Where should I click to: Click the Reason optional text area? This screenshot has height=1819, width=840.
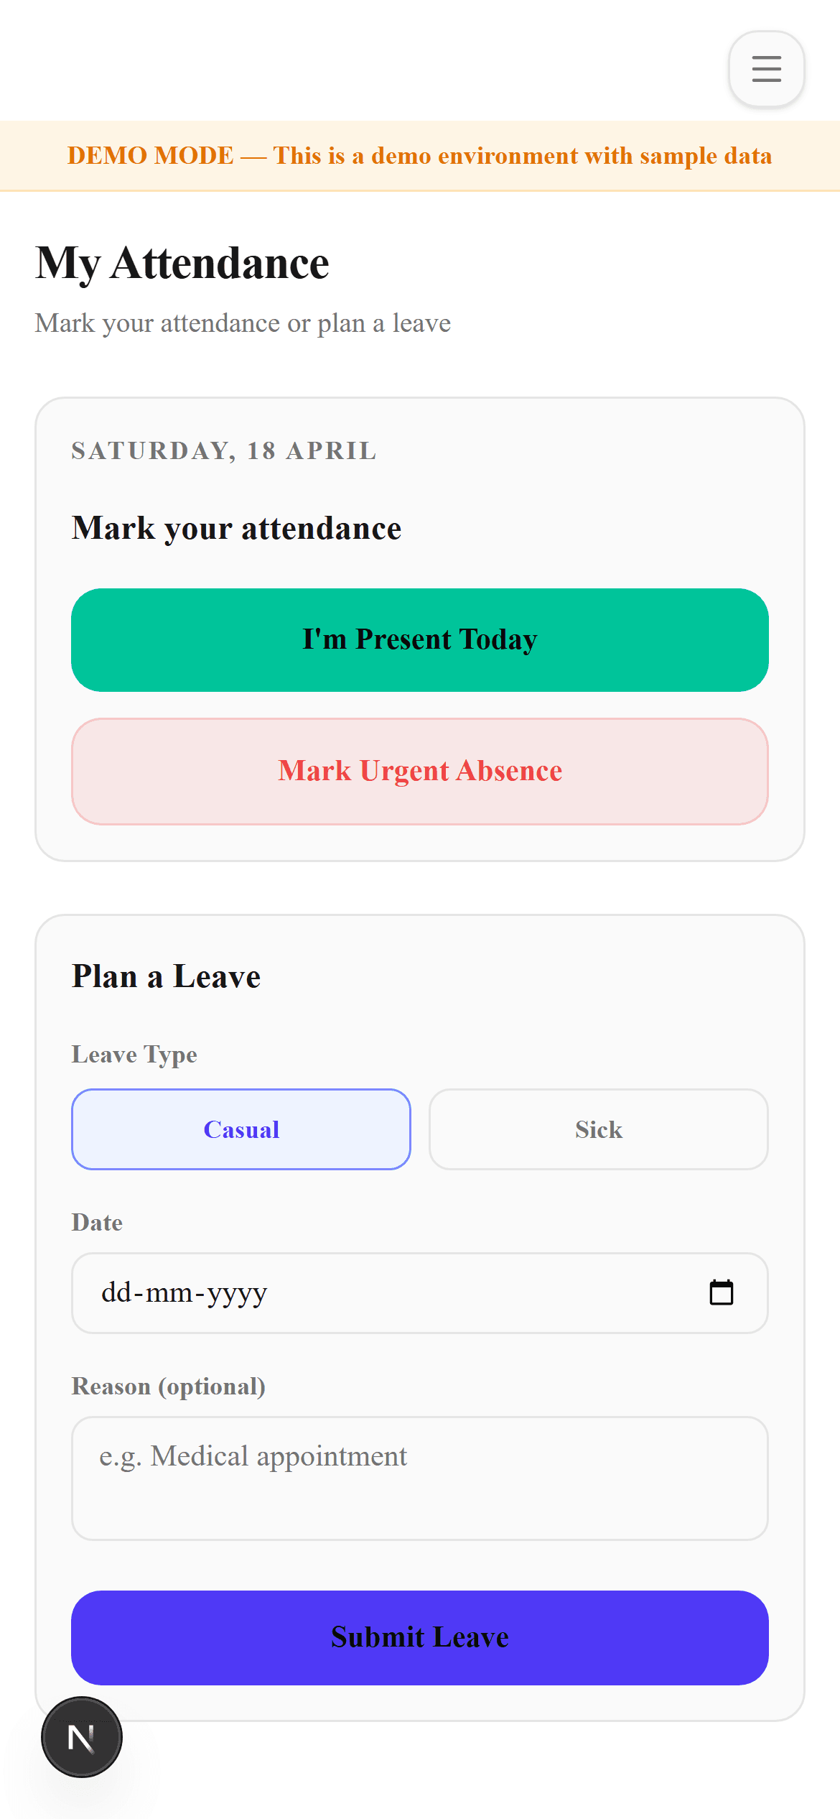click(x=420, y=1478)
